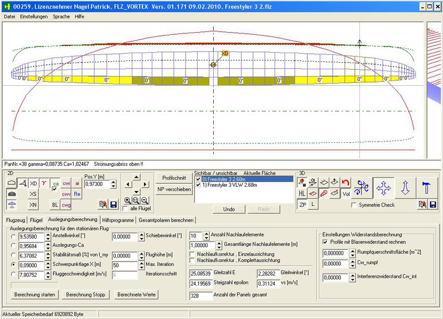Select the Fluggeschwindigkeit radio button
The image size is (443, 319).
(x=12, y=274)
